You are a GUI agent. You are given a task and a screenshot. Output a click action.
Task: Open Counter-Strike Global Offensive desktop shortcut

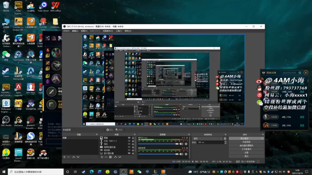pos(18,24)
